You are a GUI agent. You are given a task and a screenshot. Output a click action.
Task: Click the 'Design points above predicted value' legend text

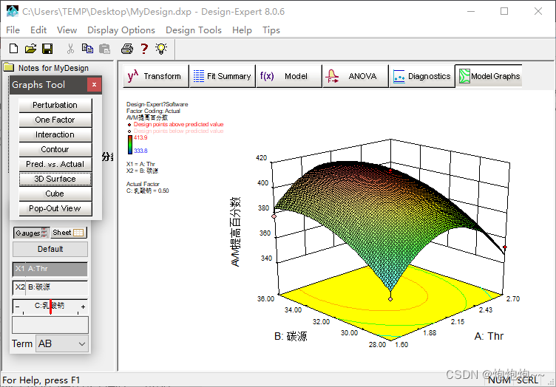178,124
